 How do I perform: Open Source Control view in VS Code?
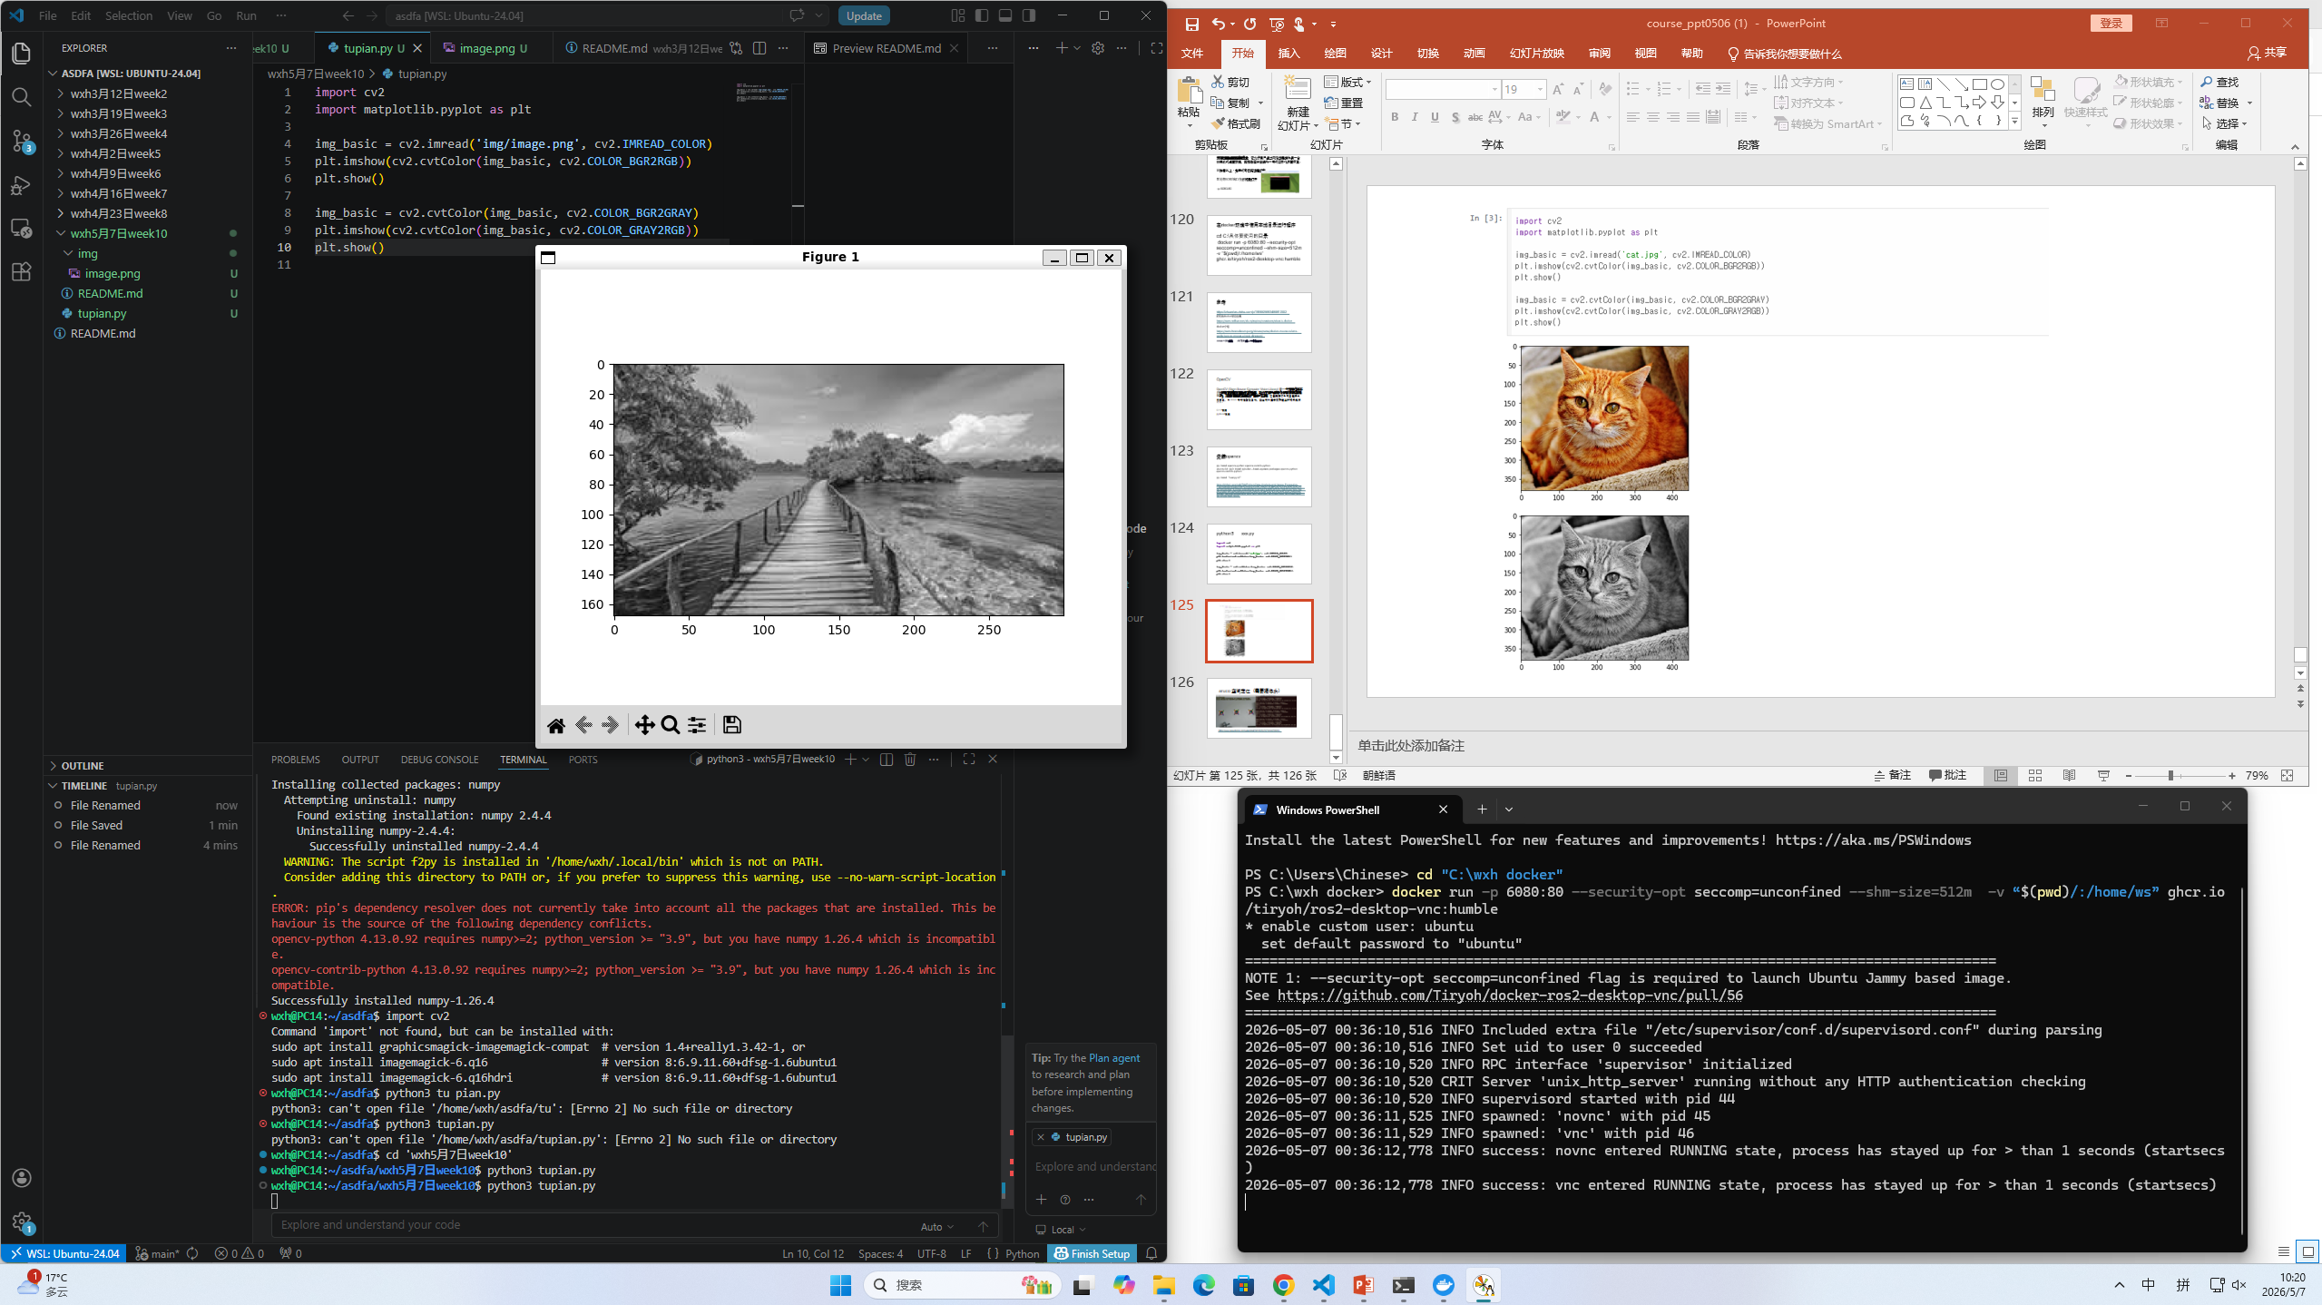point(22,142)
